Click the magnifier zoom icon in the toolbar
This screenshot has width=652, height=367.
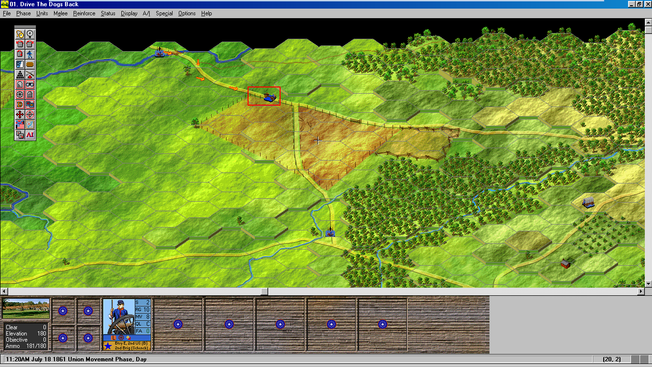[30, 34]
